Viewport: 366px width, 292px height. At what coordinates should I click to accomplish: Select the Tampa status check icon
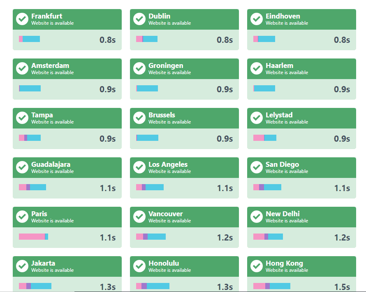pyautogui.click(x=22, y=118)
